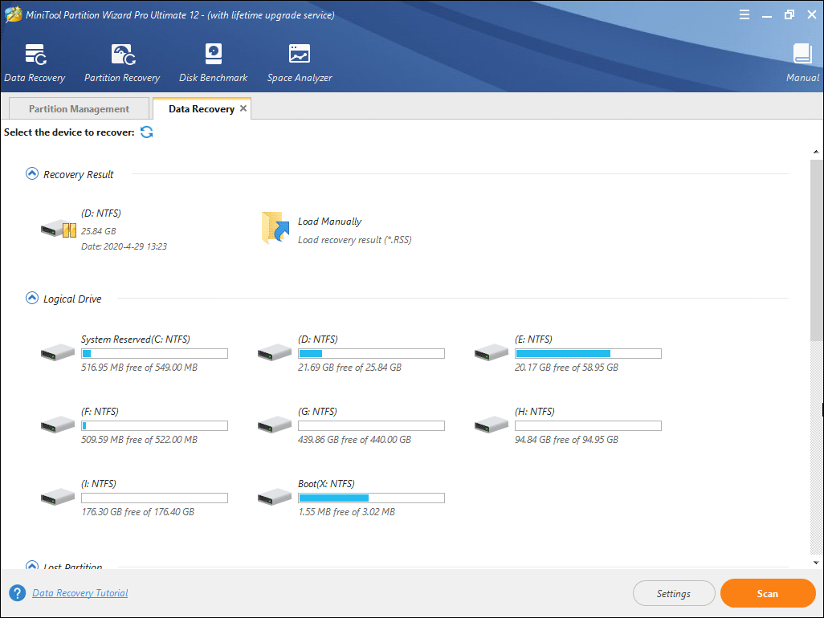Click '516.95 MB free of 549.00 MB' text

click(139, 368)
